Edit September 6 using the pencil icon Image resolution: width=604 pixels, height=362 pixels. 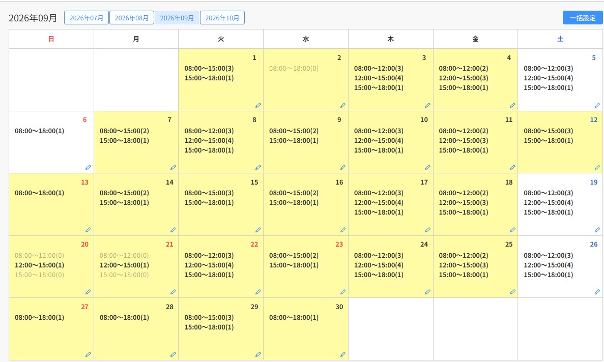(88, 167)
